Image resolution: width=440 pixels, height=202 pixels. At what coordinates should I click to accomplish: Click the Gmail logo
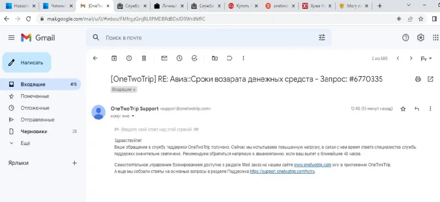(38, 38)
